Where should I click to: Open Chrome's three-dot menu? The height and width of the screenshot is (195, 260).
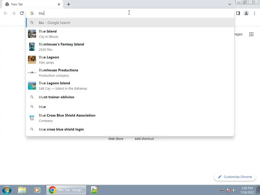point(254,13)
